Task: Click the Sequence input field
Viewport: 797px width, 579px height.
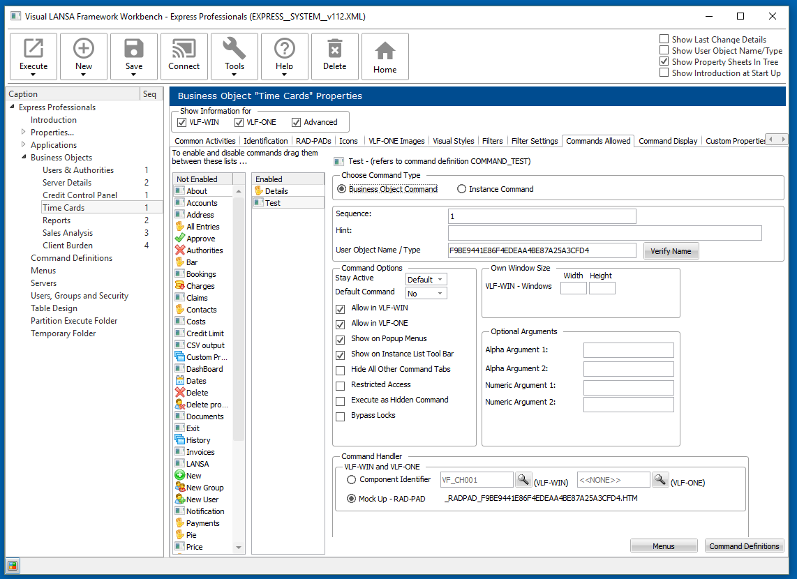Action: [x=542, y=216]
